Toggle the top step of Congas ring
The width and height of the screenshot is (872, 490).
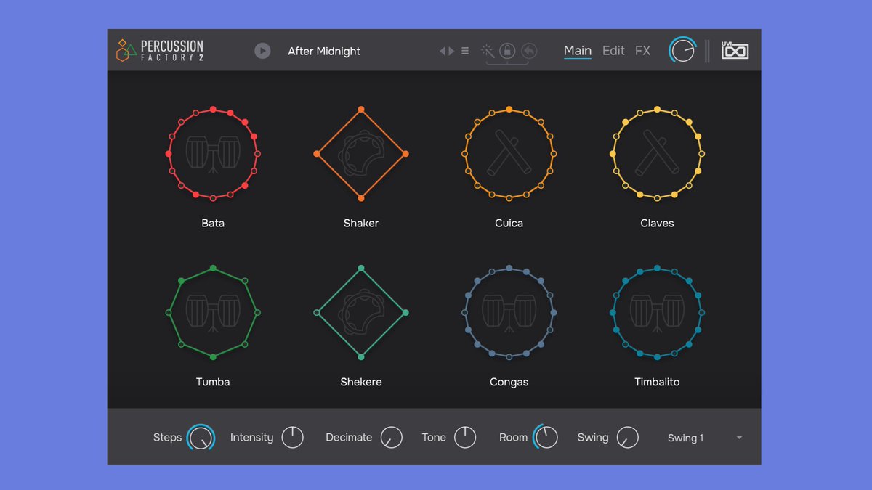tap(509, 268)
